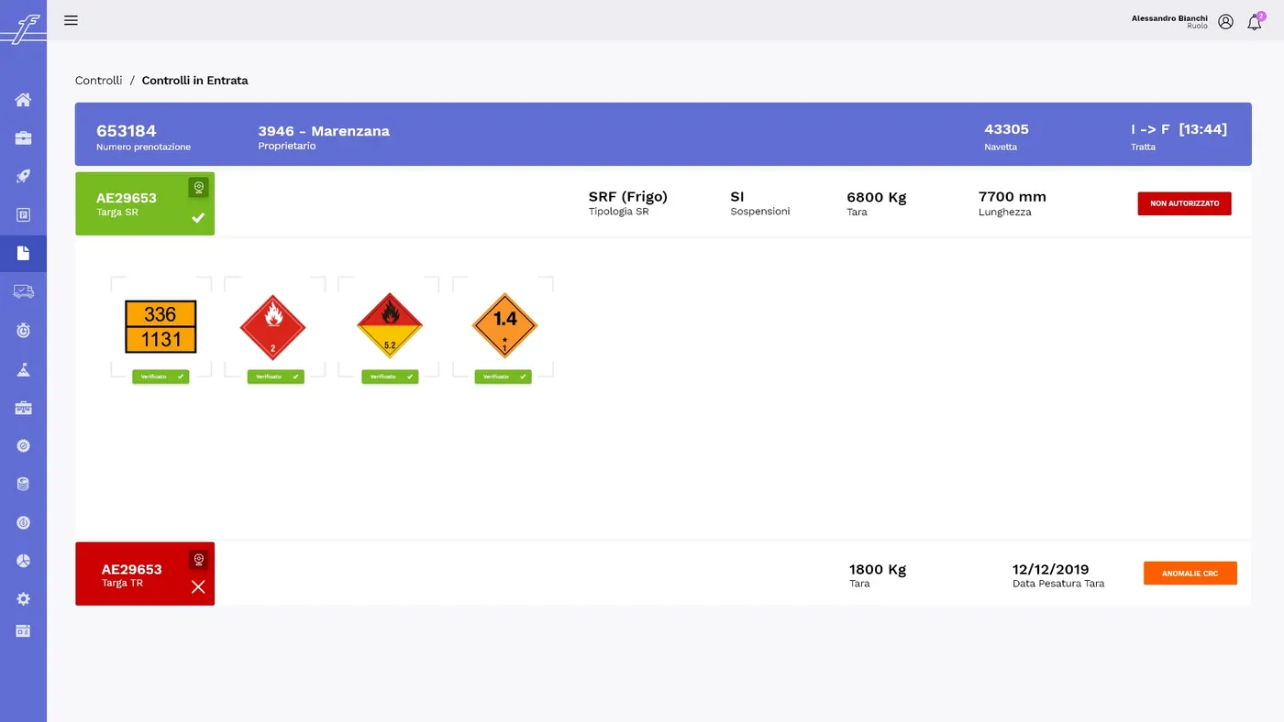1284x722 pixels.
Task: Open the settings gear in sidebar
Action: click(x=23, y=599)
